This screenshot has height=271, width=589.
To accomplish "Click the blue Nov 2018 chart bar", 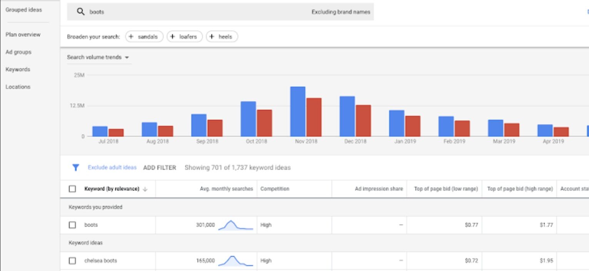I will tap(298, 112).
